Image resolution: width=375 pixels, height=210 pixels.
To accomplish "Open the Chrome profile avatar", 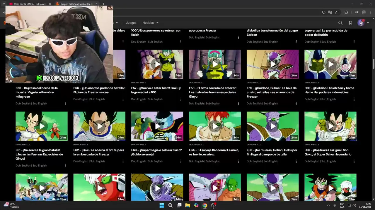I will [x=364, y=12].
